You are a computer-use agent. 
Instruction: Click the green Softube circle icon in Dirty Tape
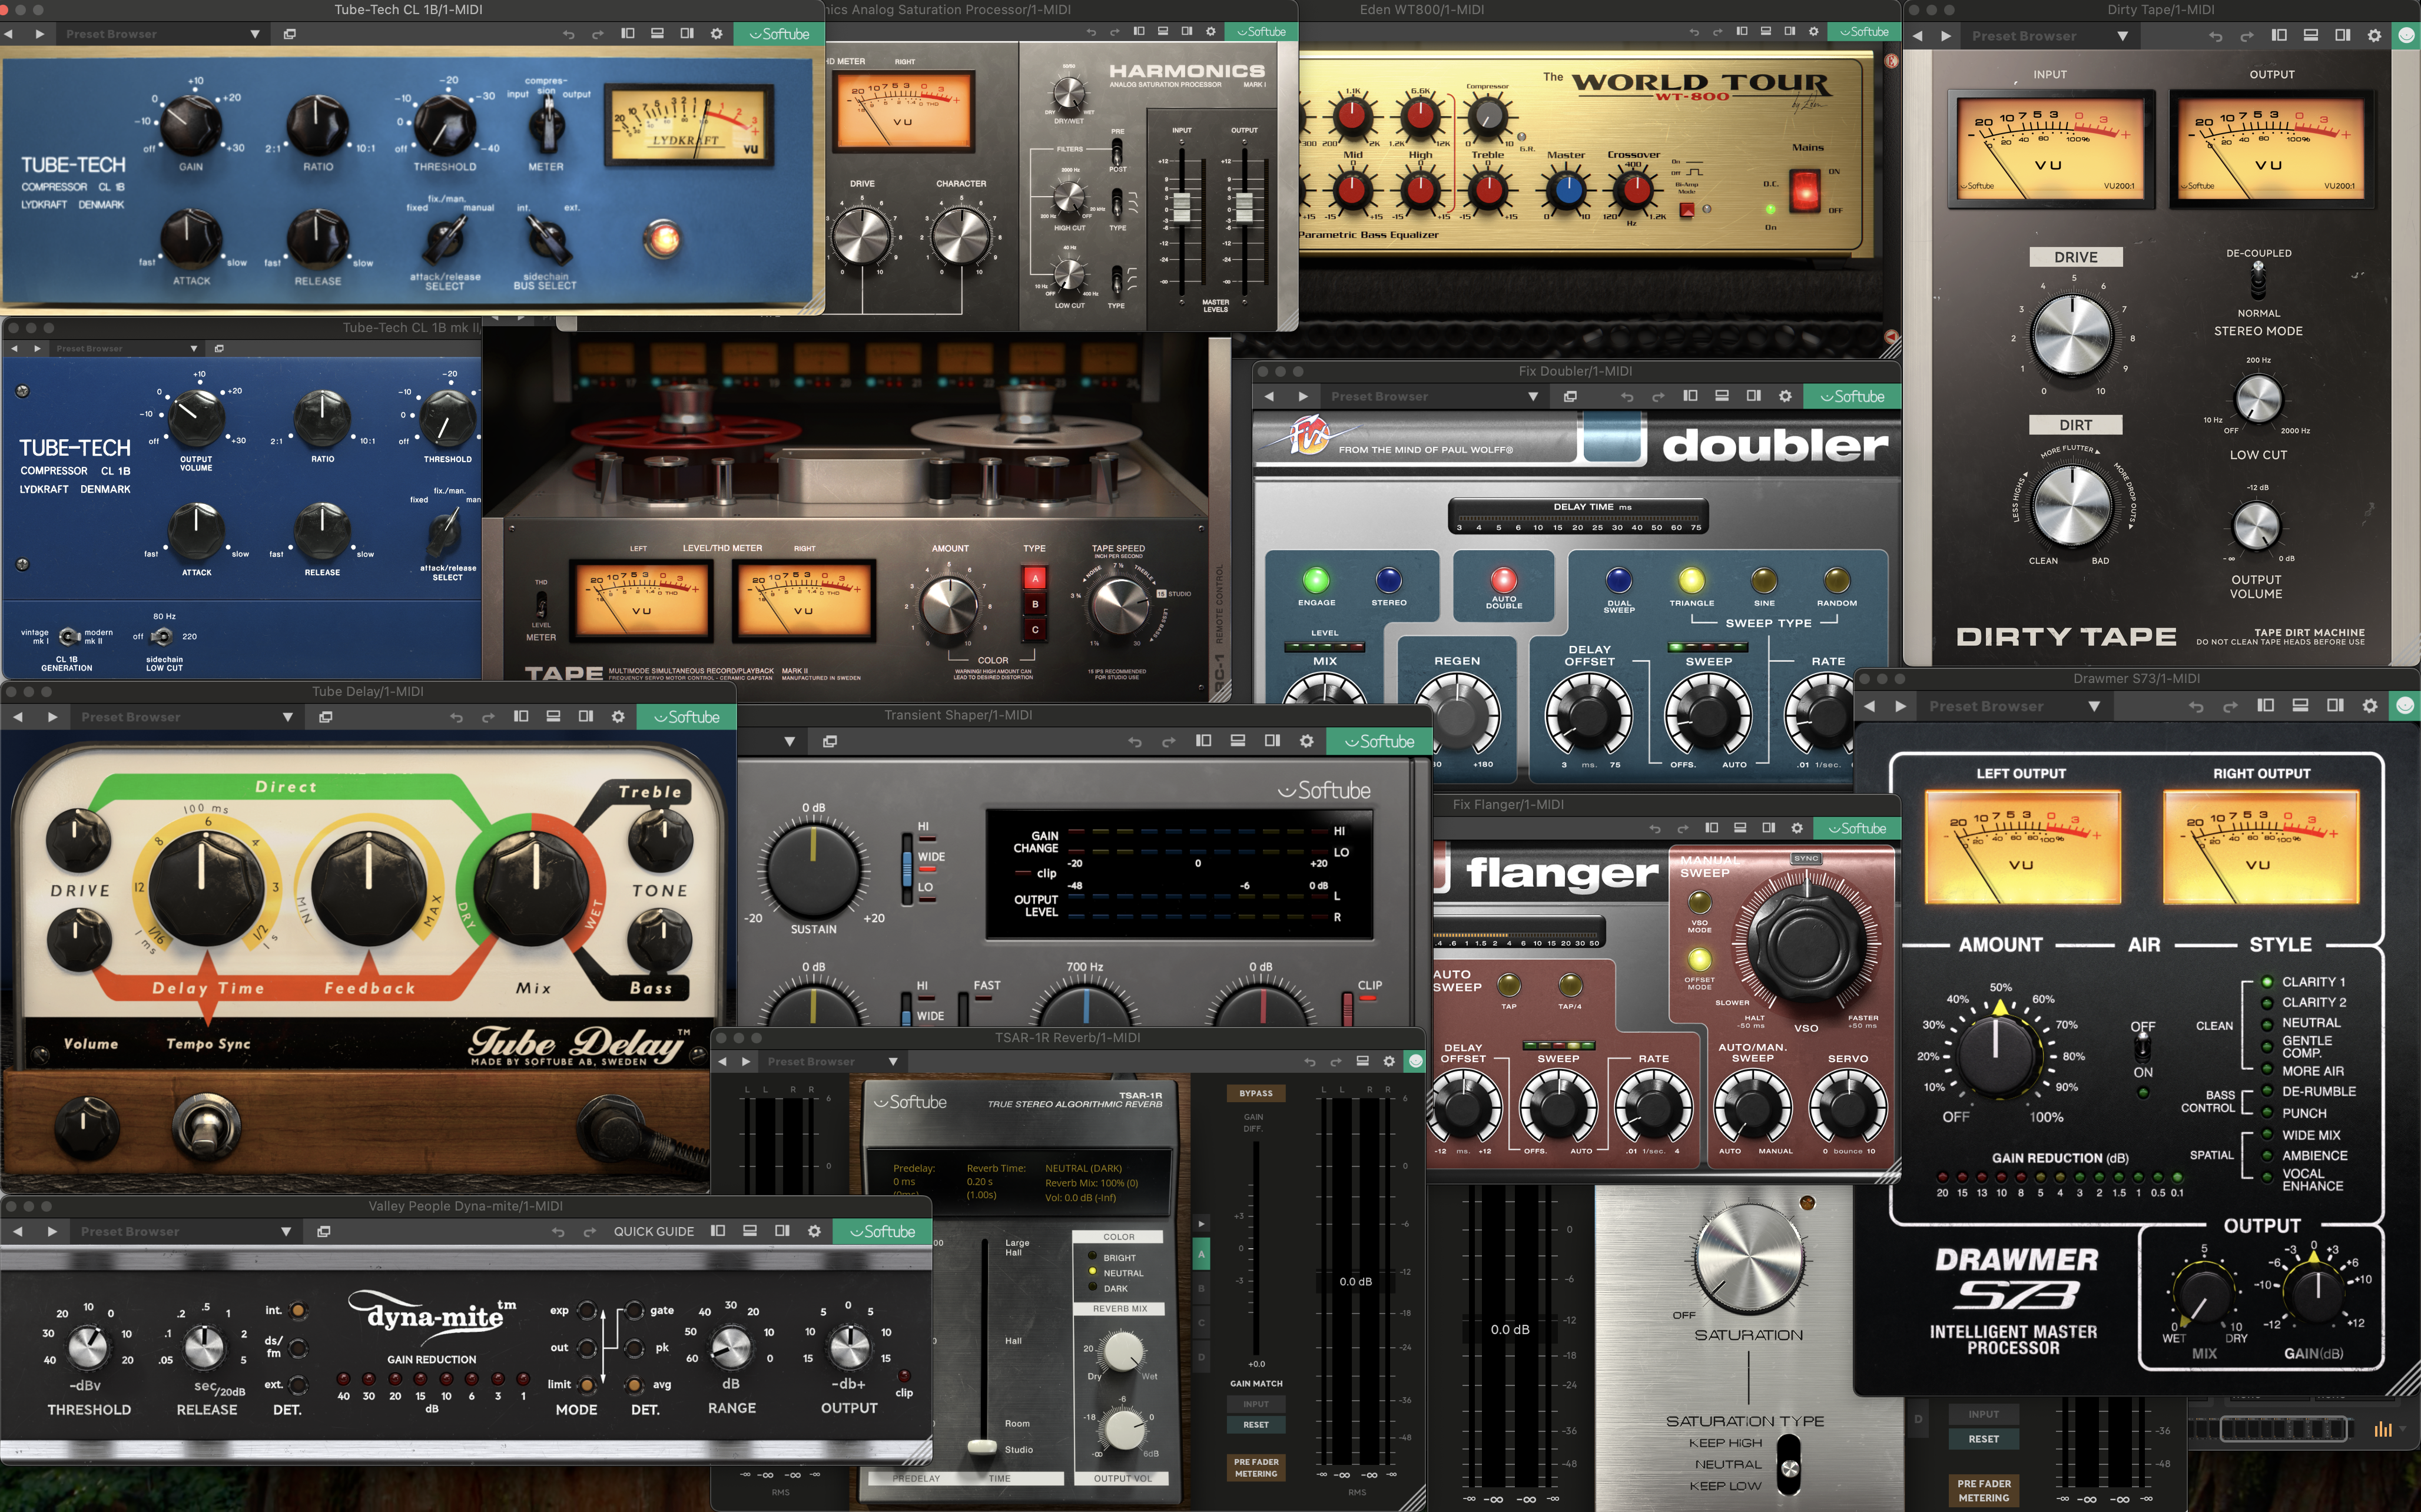click(x=2406, y=36)
